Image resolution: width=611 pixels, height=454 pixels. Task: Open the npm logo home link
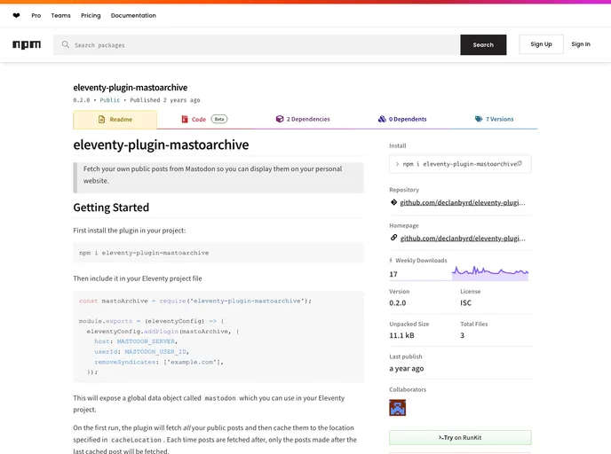coord(27,44)
